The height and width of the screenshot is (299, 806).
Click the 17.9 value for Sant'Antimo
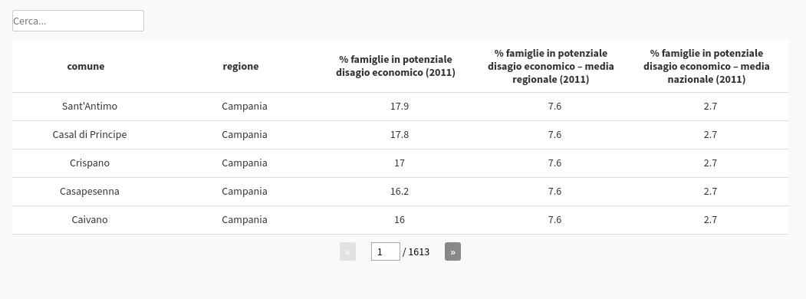click(400, 107)
